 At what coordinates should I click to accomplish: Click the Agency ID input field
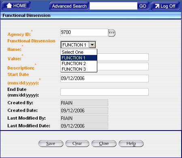point(84,32)
